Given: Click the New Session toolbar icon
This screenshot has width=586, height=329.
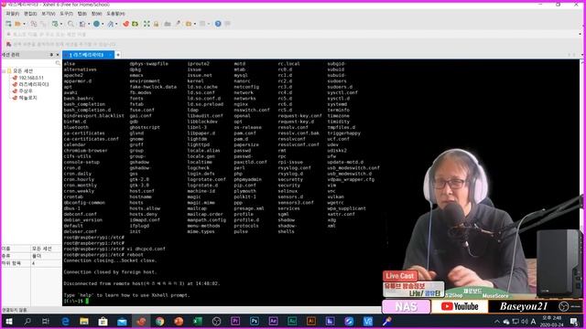Looking at the screenshot, I should click(8, 24).
